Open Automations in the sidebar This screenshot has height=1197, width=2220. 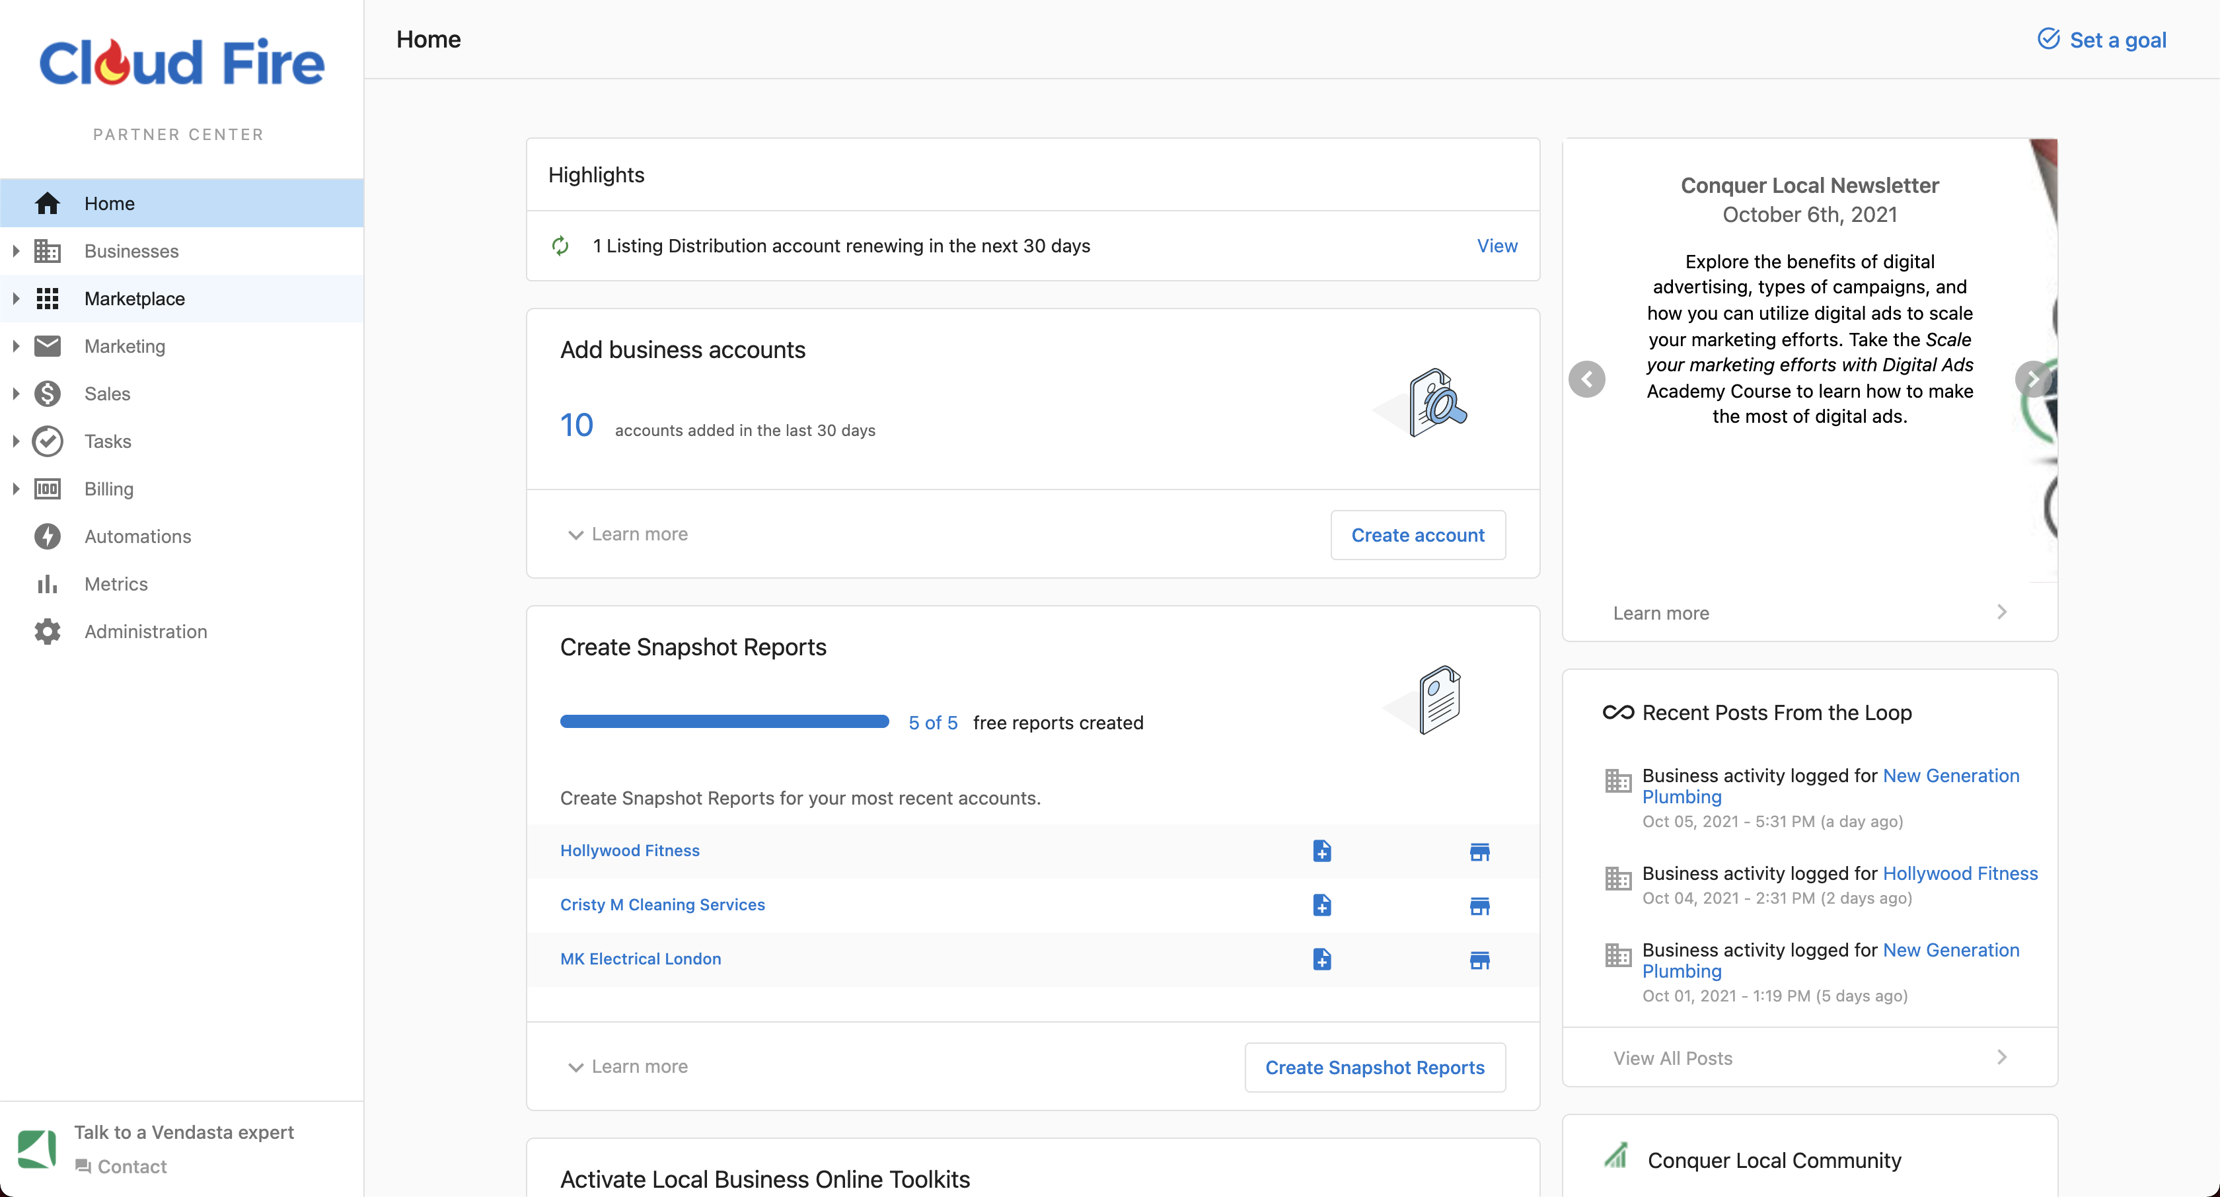182,536
